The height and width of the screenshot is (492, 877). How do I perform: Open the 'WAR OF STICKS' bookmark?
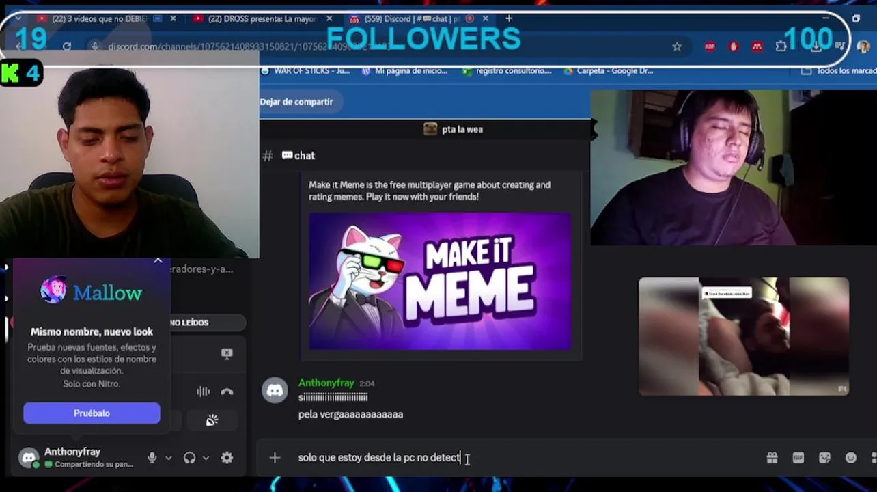pyautogui.click(x=305, y=70)
